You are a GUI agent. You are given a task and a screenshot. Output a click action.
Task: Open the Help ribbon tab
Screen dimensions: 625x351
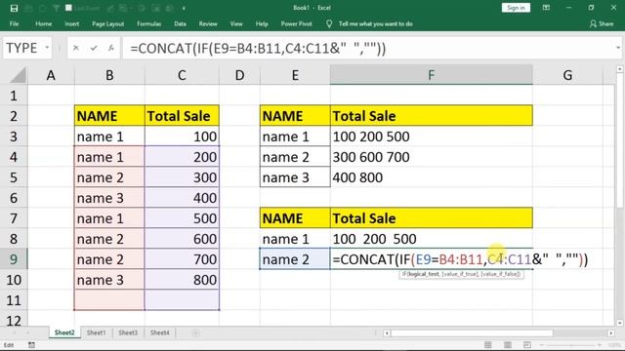(262, 23)
